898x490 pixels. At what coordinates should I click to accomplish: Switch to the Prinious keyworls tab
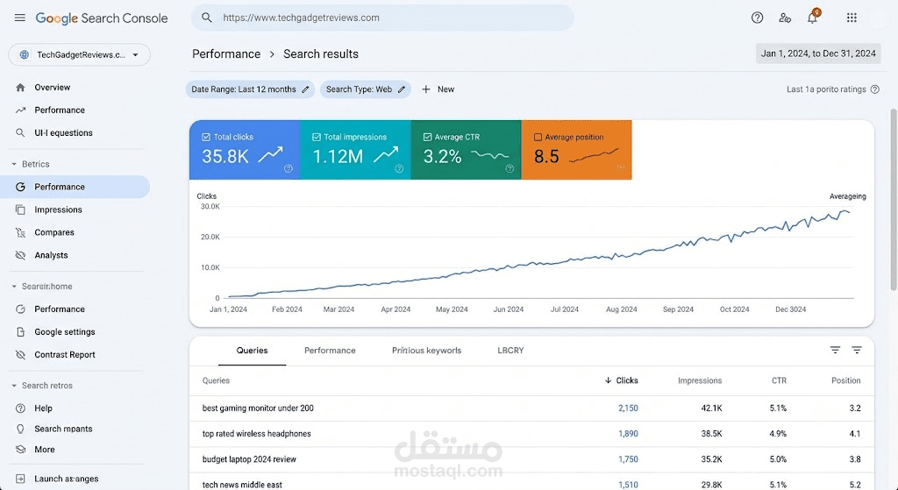coord(427,351)
